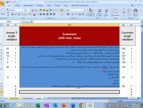Image resolution: width=143 pixels, height=108 pixels.
Task: Open Font dialog launcher in Font group
Action: click(37, 18)
